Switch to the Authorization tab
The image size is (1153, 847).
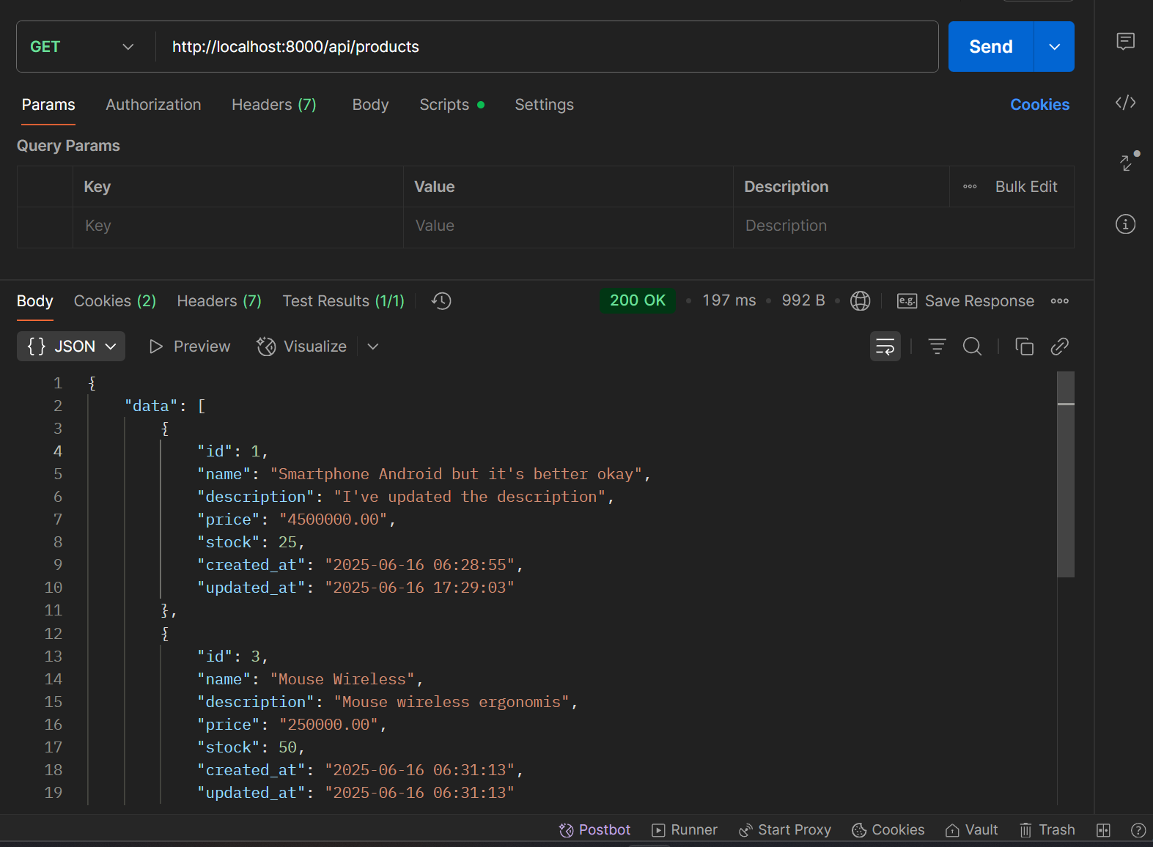[x=153, y=105]
